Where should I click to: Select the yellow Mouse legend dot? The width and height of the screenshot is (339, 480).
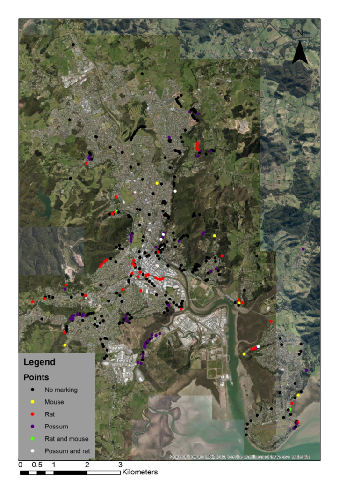click(x=32, y=402)
